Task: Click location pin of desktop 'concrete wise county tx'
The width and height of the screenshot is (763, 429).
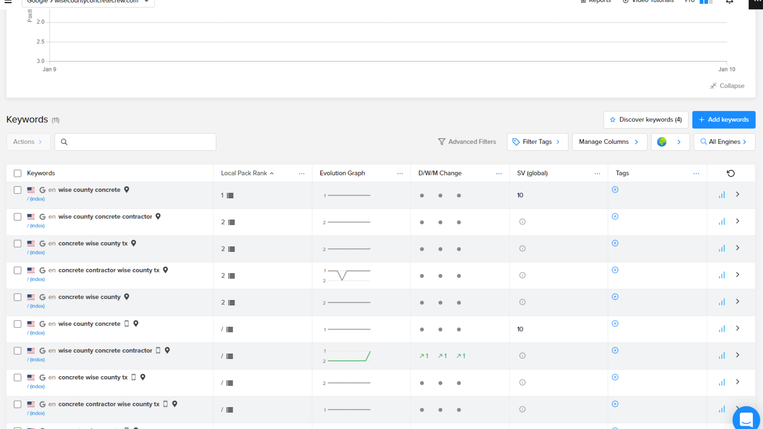Action: pyautogui.click(x=134, y=243)
